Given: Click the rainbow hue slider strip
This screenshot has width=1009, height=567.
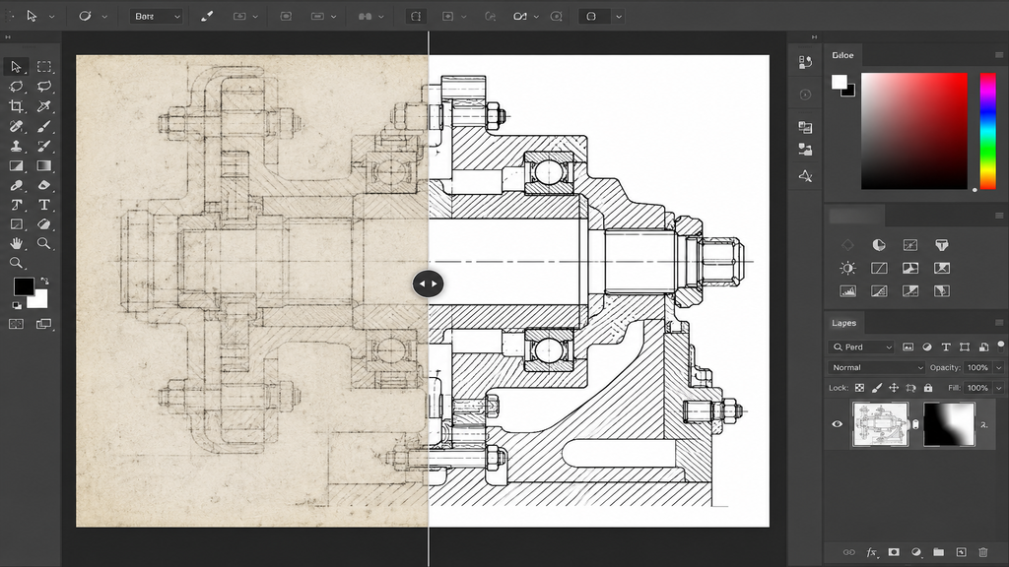Looking at the screenshot, I should coord(987,131).
